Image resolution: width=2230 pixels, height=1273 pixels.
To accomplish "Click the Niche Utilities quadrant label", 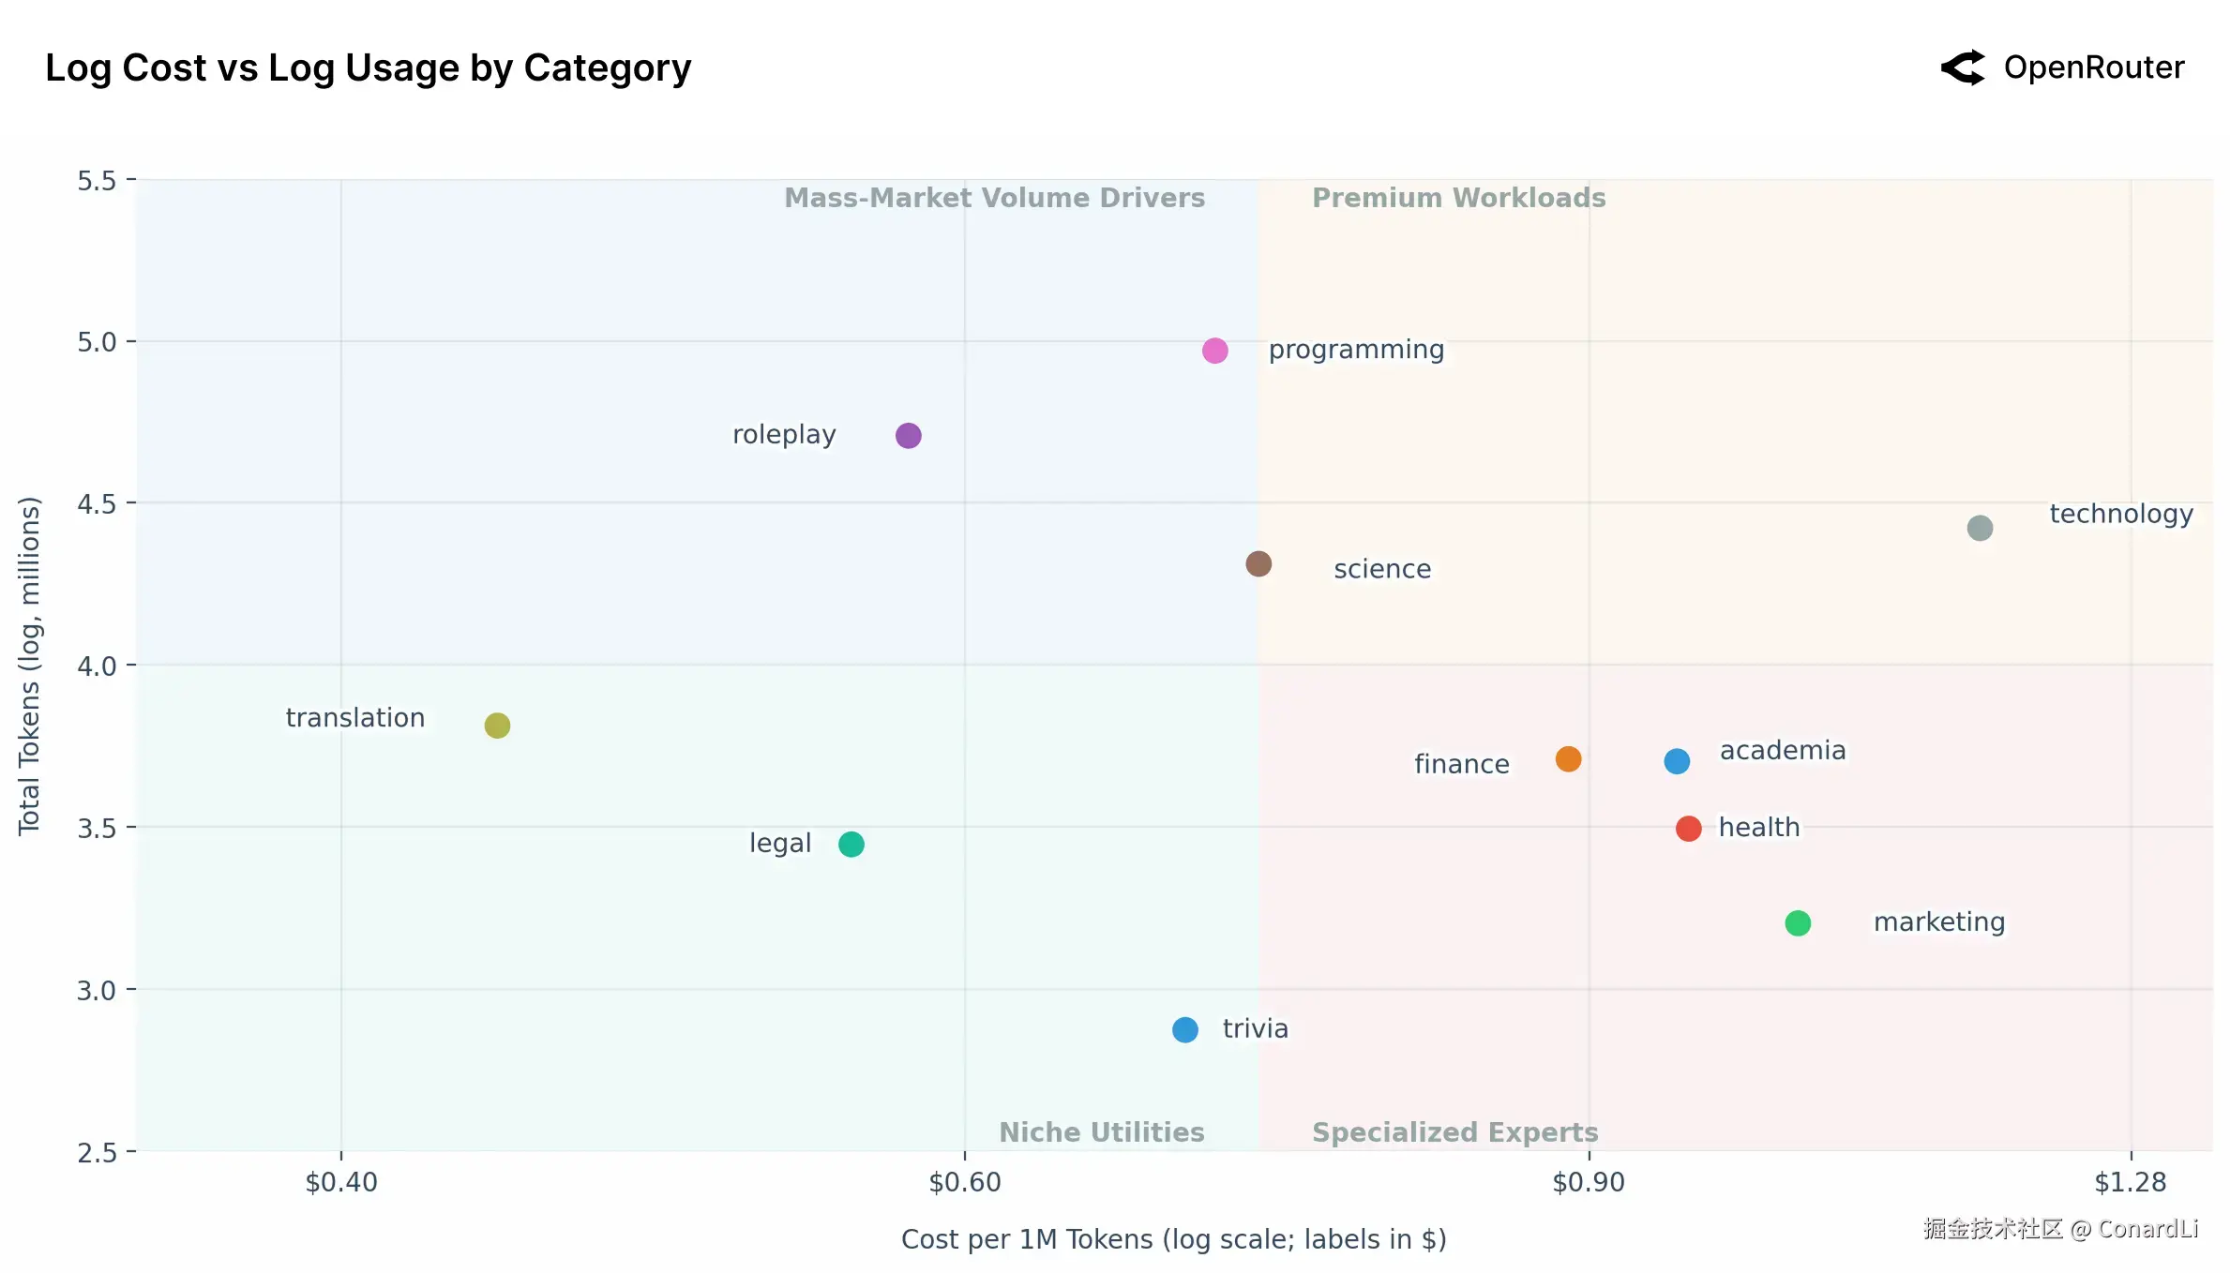I will coord(1101,1132).
